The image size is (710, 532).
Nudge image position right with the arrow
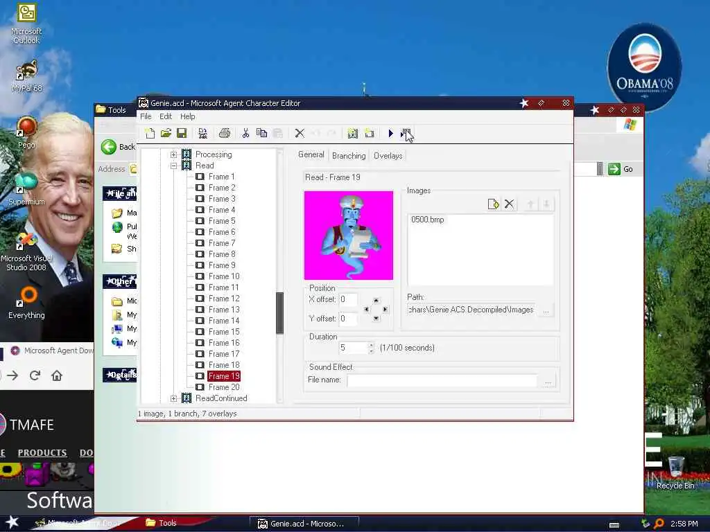coord(385,310)
